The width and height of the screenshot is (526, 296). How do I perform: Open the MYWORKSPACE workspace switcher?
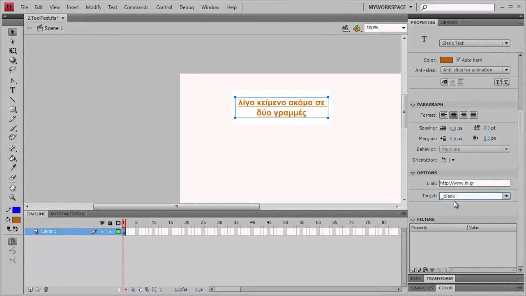tap(390, 7)
